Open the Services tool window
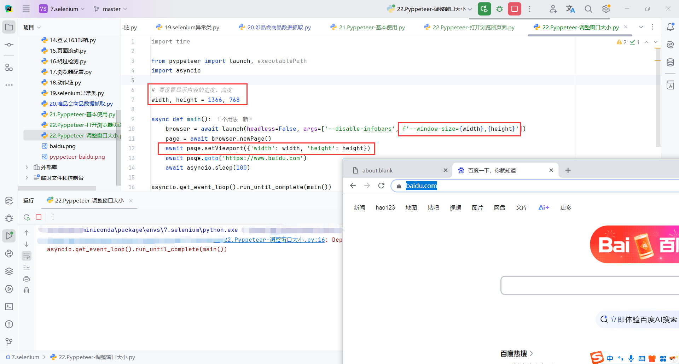This screenshot has height=364, width=679. coord(9,289)
